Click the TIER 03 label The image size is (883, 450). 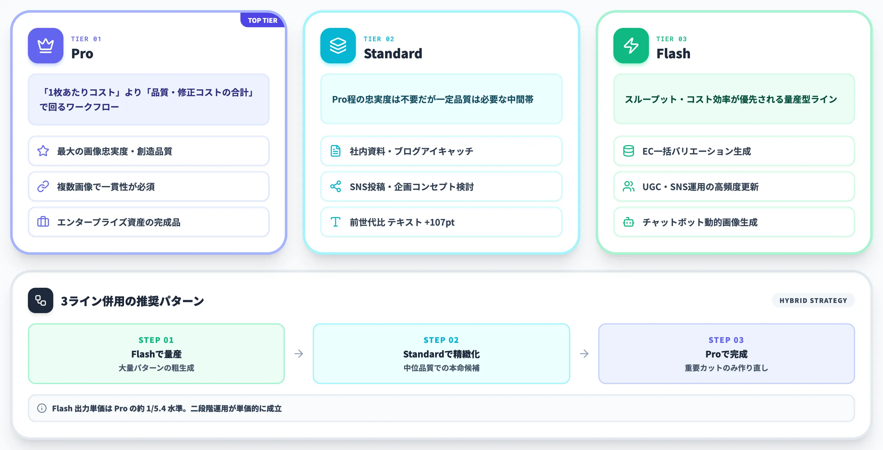[671, 39]
